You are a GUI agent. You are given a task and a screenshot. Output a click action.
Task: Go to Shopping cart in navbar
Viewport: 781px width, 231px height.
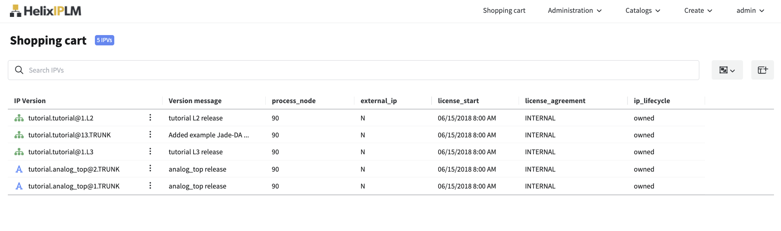[x=504, y=11]
